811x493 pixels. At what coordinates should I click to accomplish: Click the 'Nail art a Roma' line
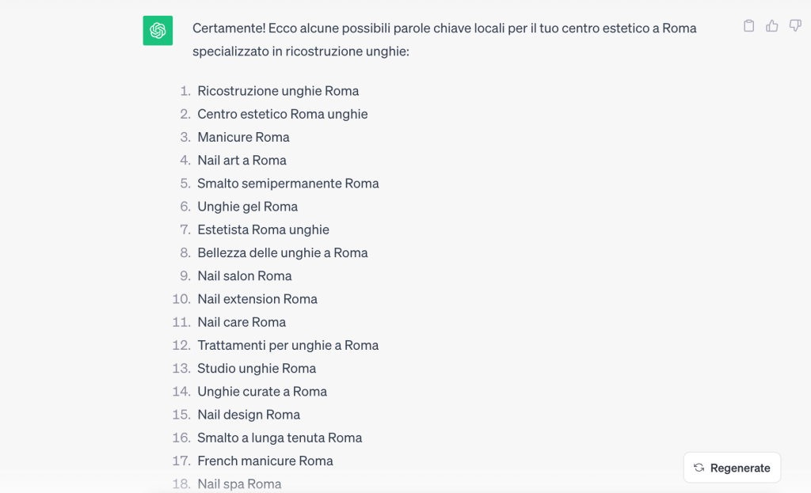point(242,160)
